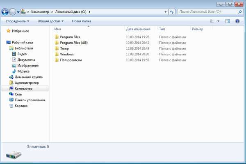Screen dimensions: 246x164
Task: Select the Program Files folder icon
Action: pyautogui.click(x=57, y=37)
